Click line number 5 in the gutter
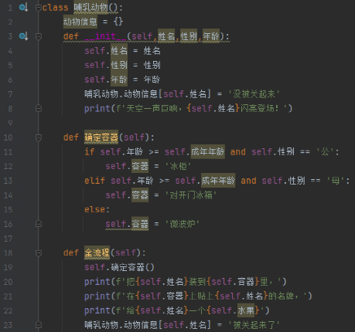Viewport: 355px width, 332px height. tap(10, 66)
